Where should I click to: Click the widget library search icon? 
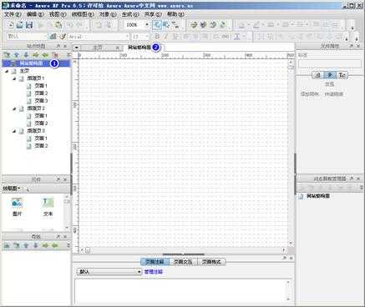click(28, 189)
